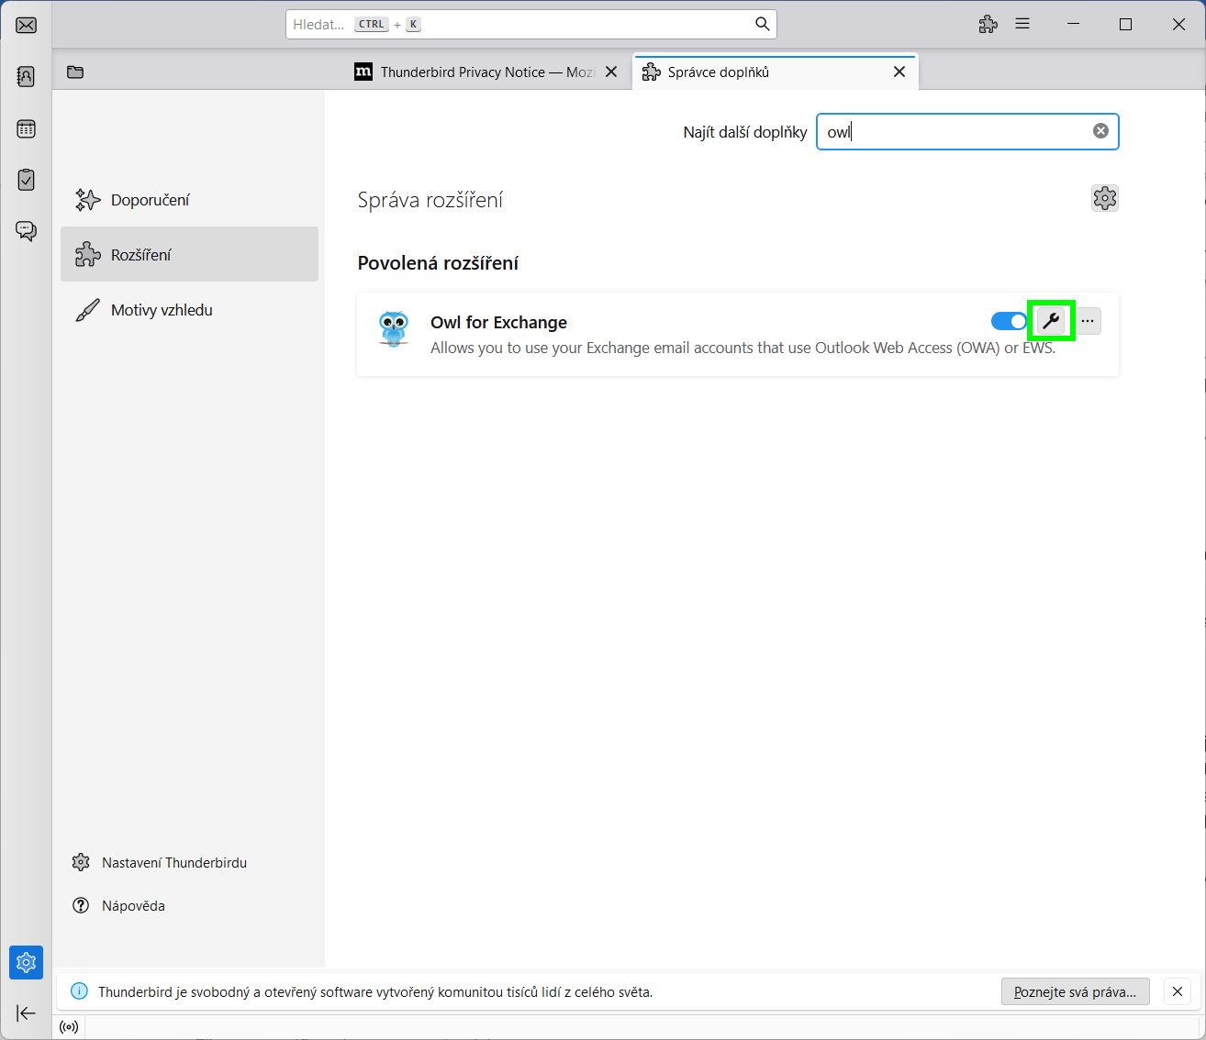This screenshot has height=1040, width=1206.
Task: Open Owl for Exchange options wrench
Action: coord(1051,321)
